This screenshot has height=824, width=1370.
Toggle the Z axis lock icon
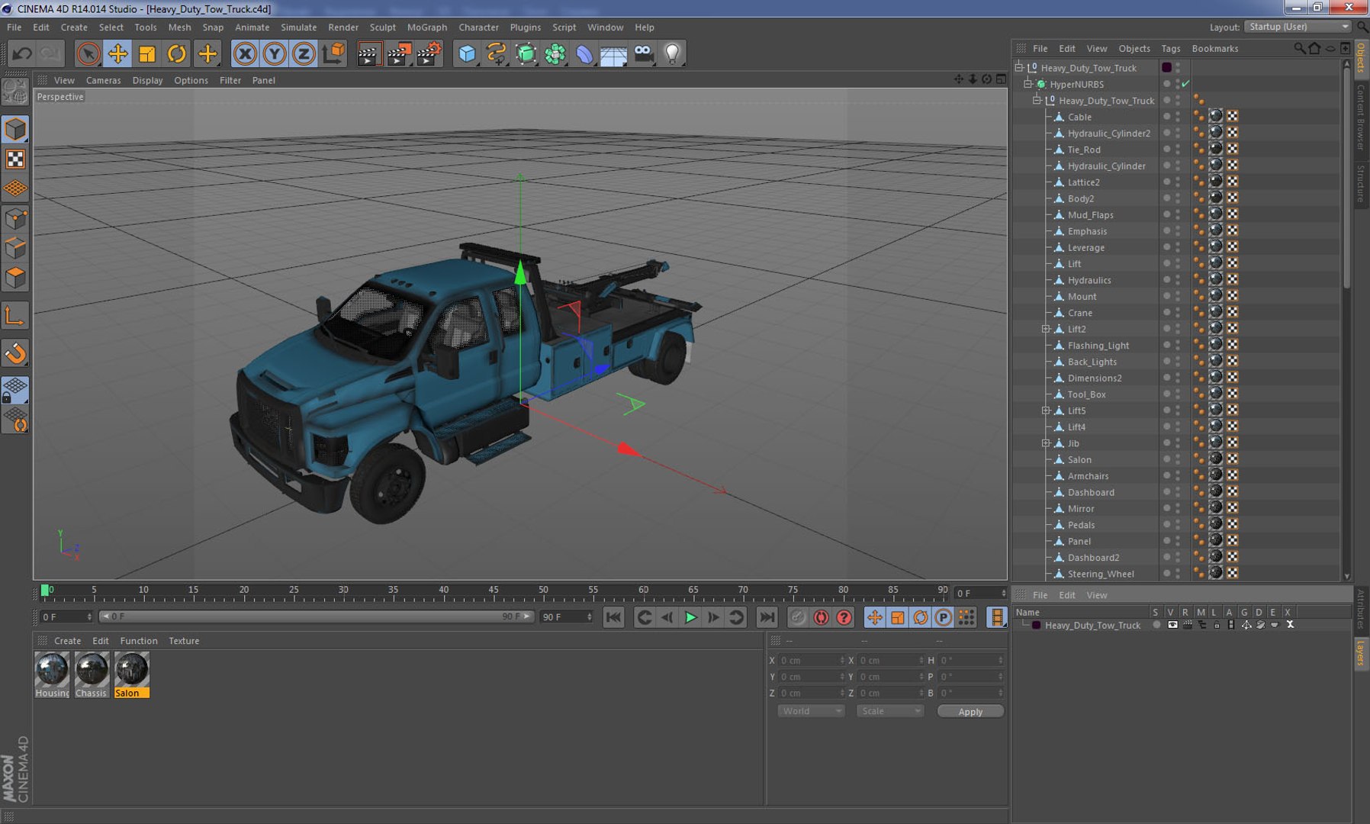tap(304, 53)
